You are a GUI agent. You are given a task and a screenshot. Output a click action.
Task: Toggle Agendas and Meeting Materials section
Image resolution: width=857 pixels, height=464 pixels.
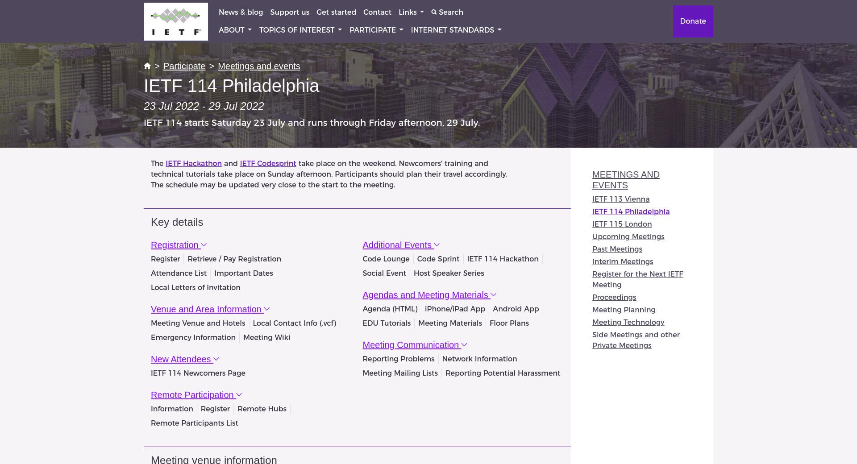[x=429, y=295]
